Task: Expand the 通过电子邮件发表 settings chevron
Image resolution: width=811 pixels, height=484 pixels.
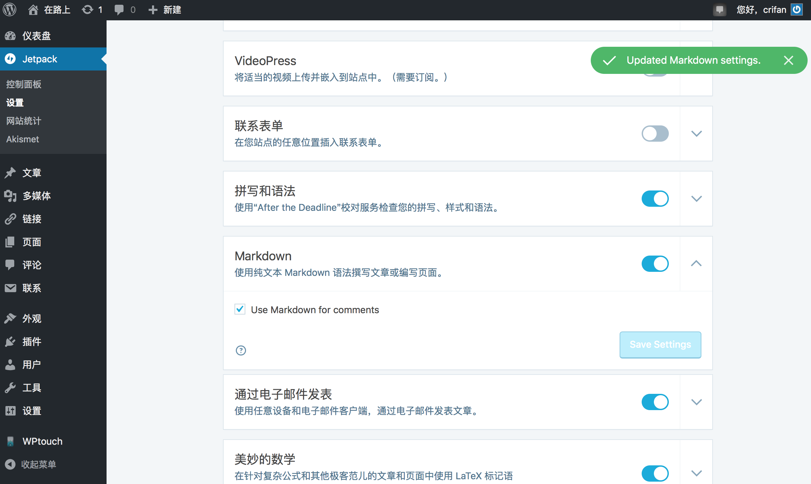Action: point(696,402)
